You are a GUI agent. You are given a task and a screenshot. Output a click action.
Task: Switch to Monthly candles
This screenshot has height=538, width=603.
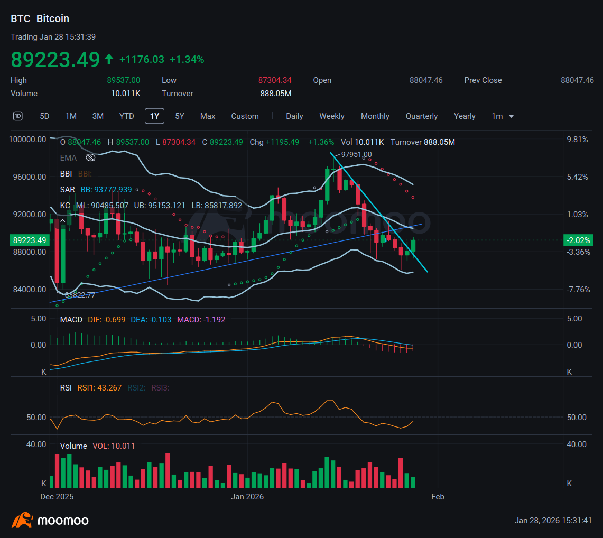[375, 116]
